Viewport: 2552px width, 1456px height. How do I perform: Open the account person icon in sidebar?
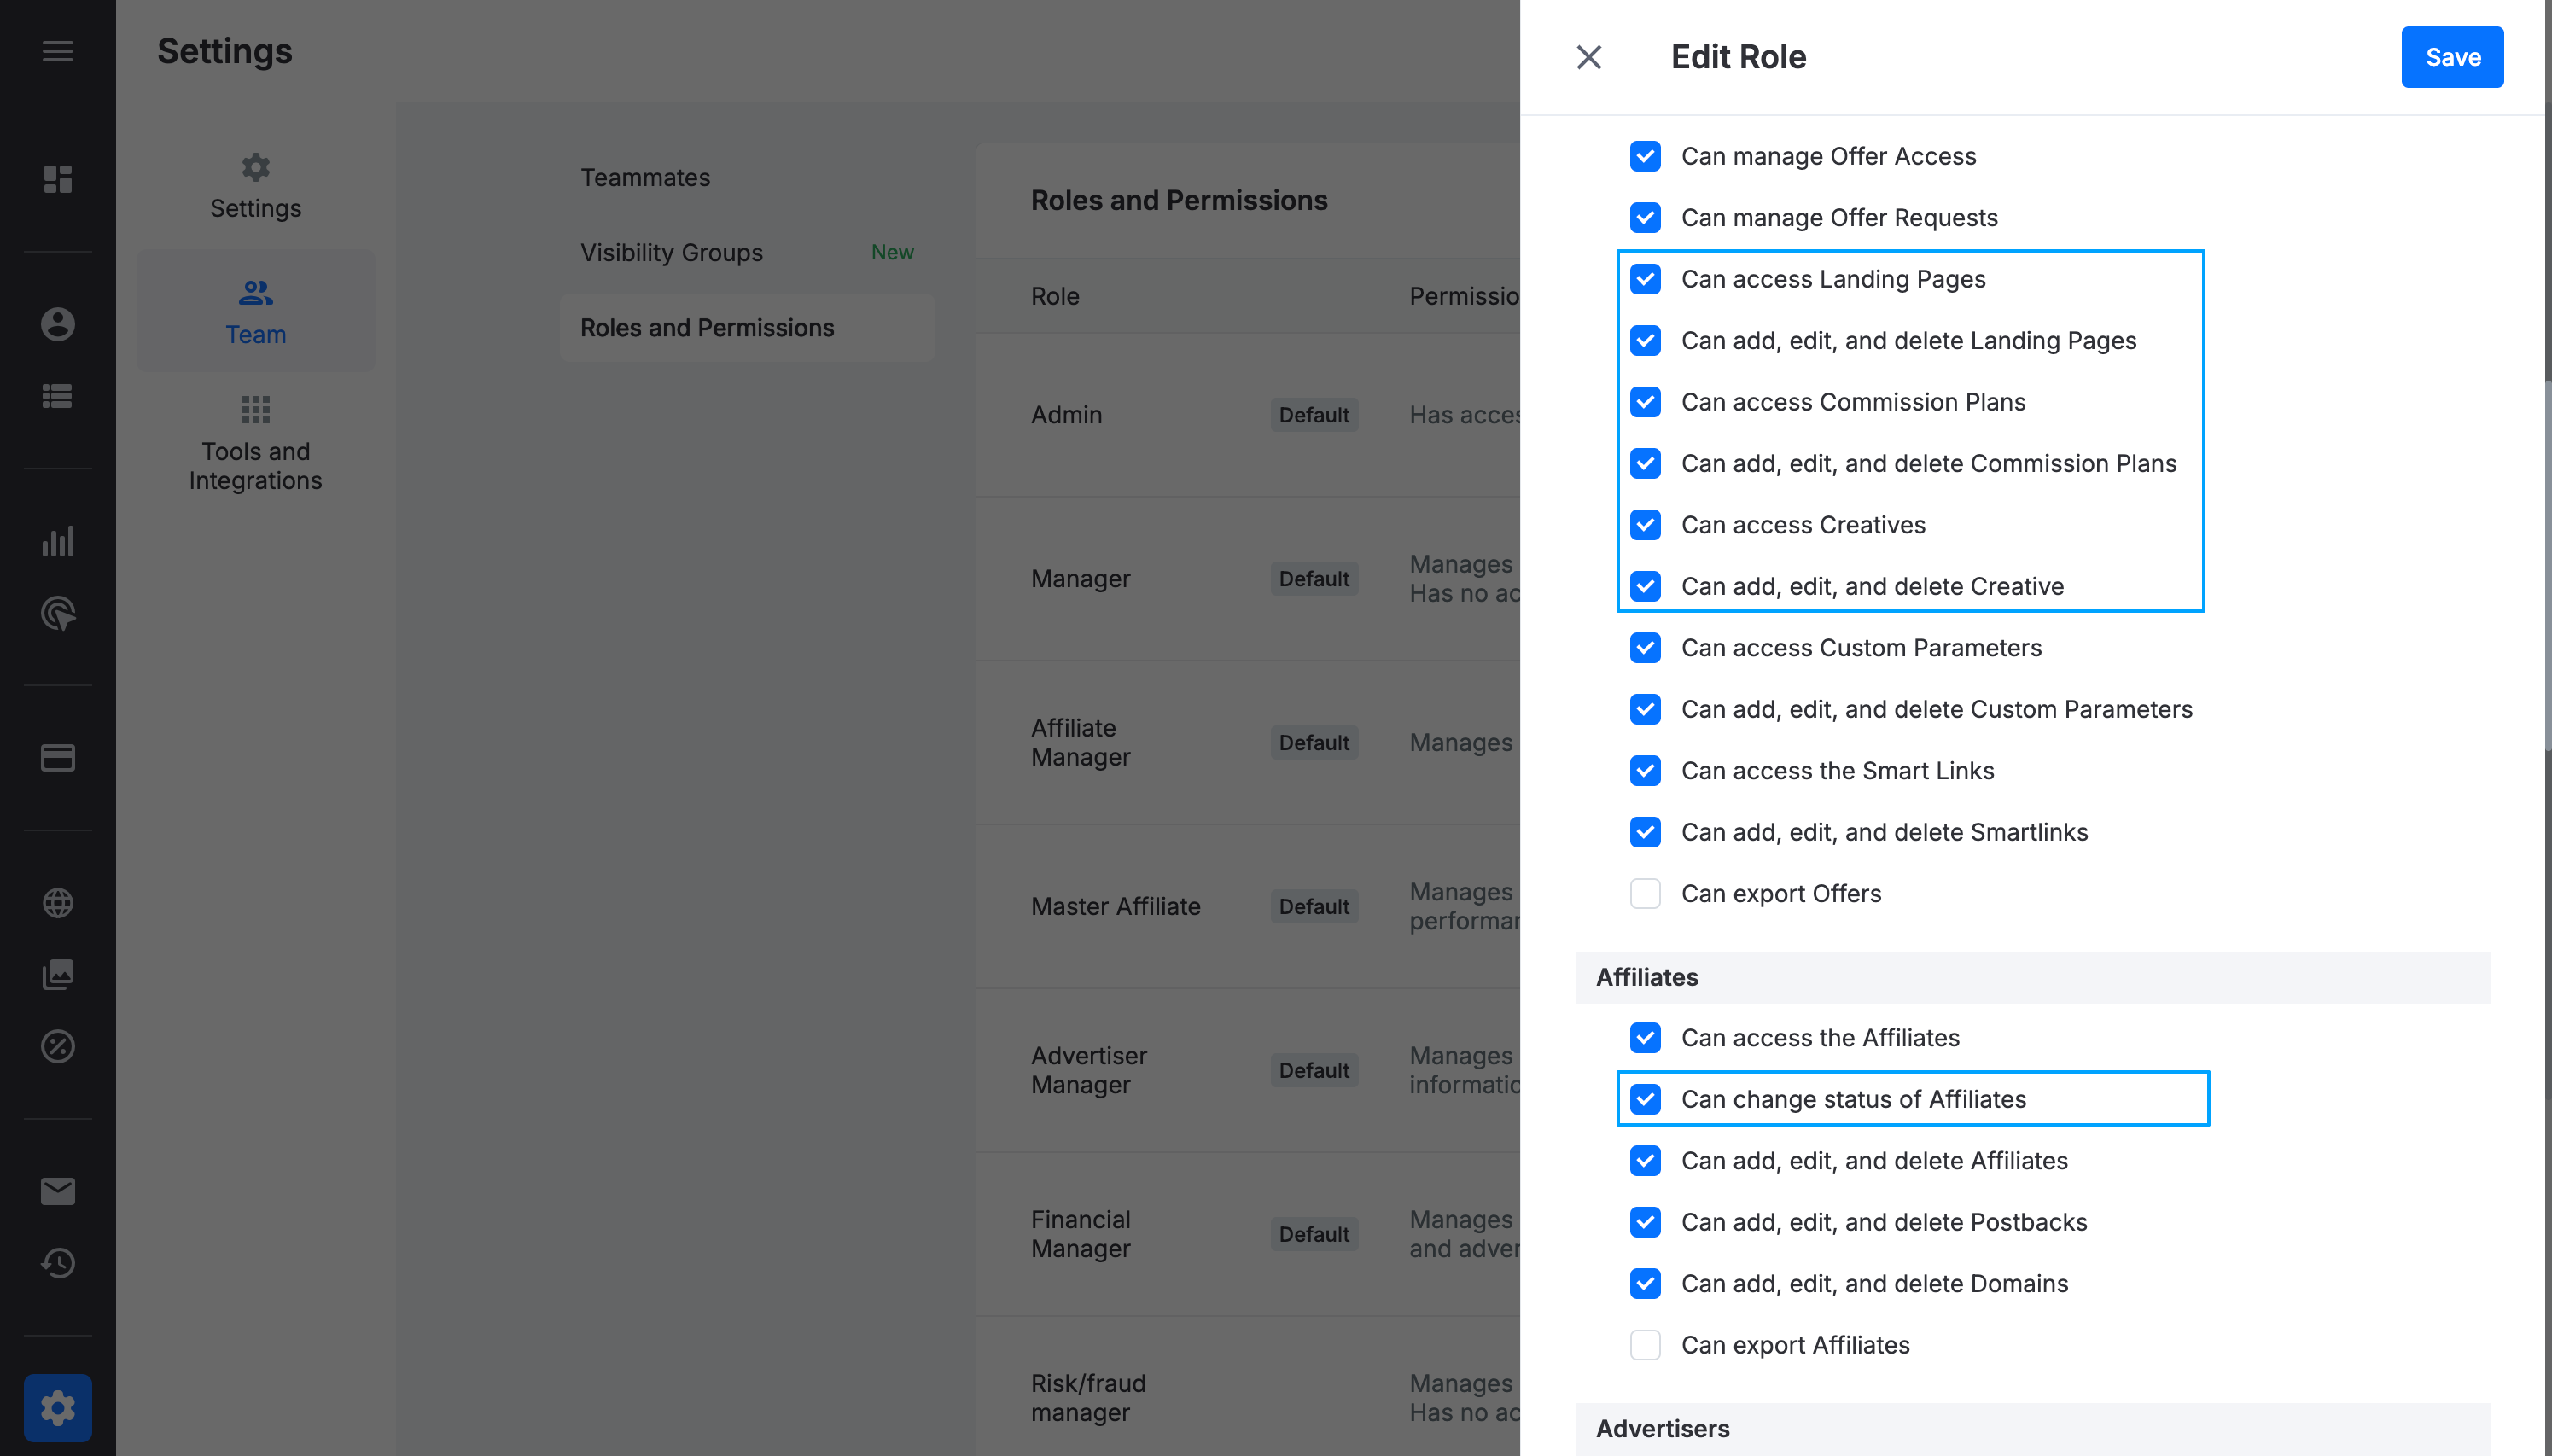pyautogui.click(x=58, y=324)
